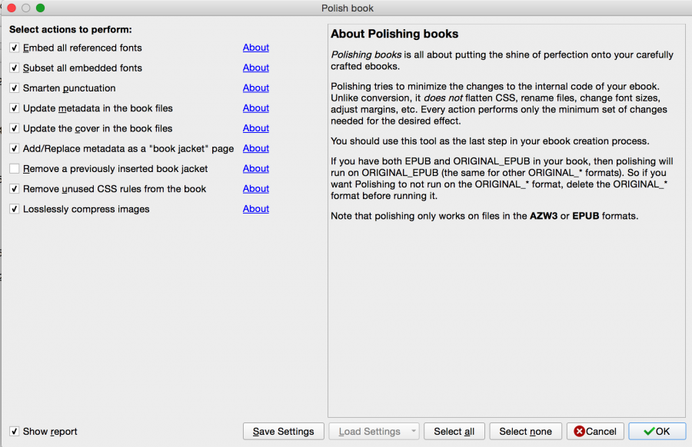Screen dimensions: 692x447
Task: Uncheck Losslessly compress images
Action: [15, 209]
